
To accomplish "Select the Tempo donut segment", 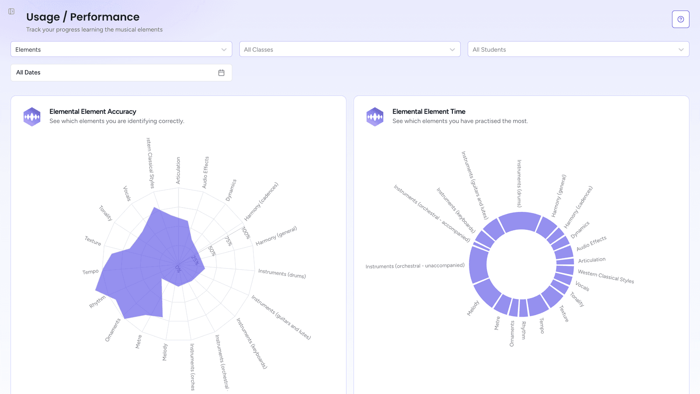I will point(537,305).
